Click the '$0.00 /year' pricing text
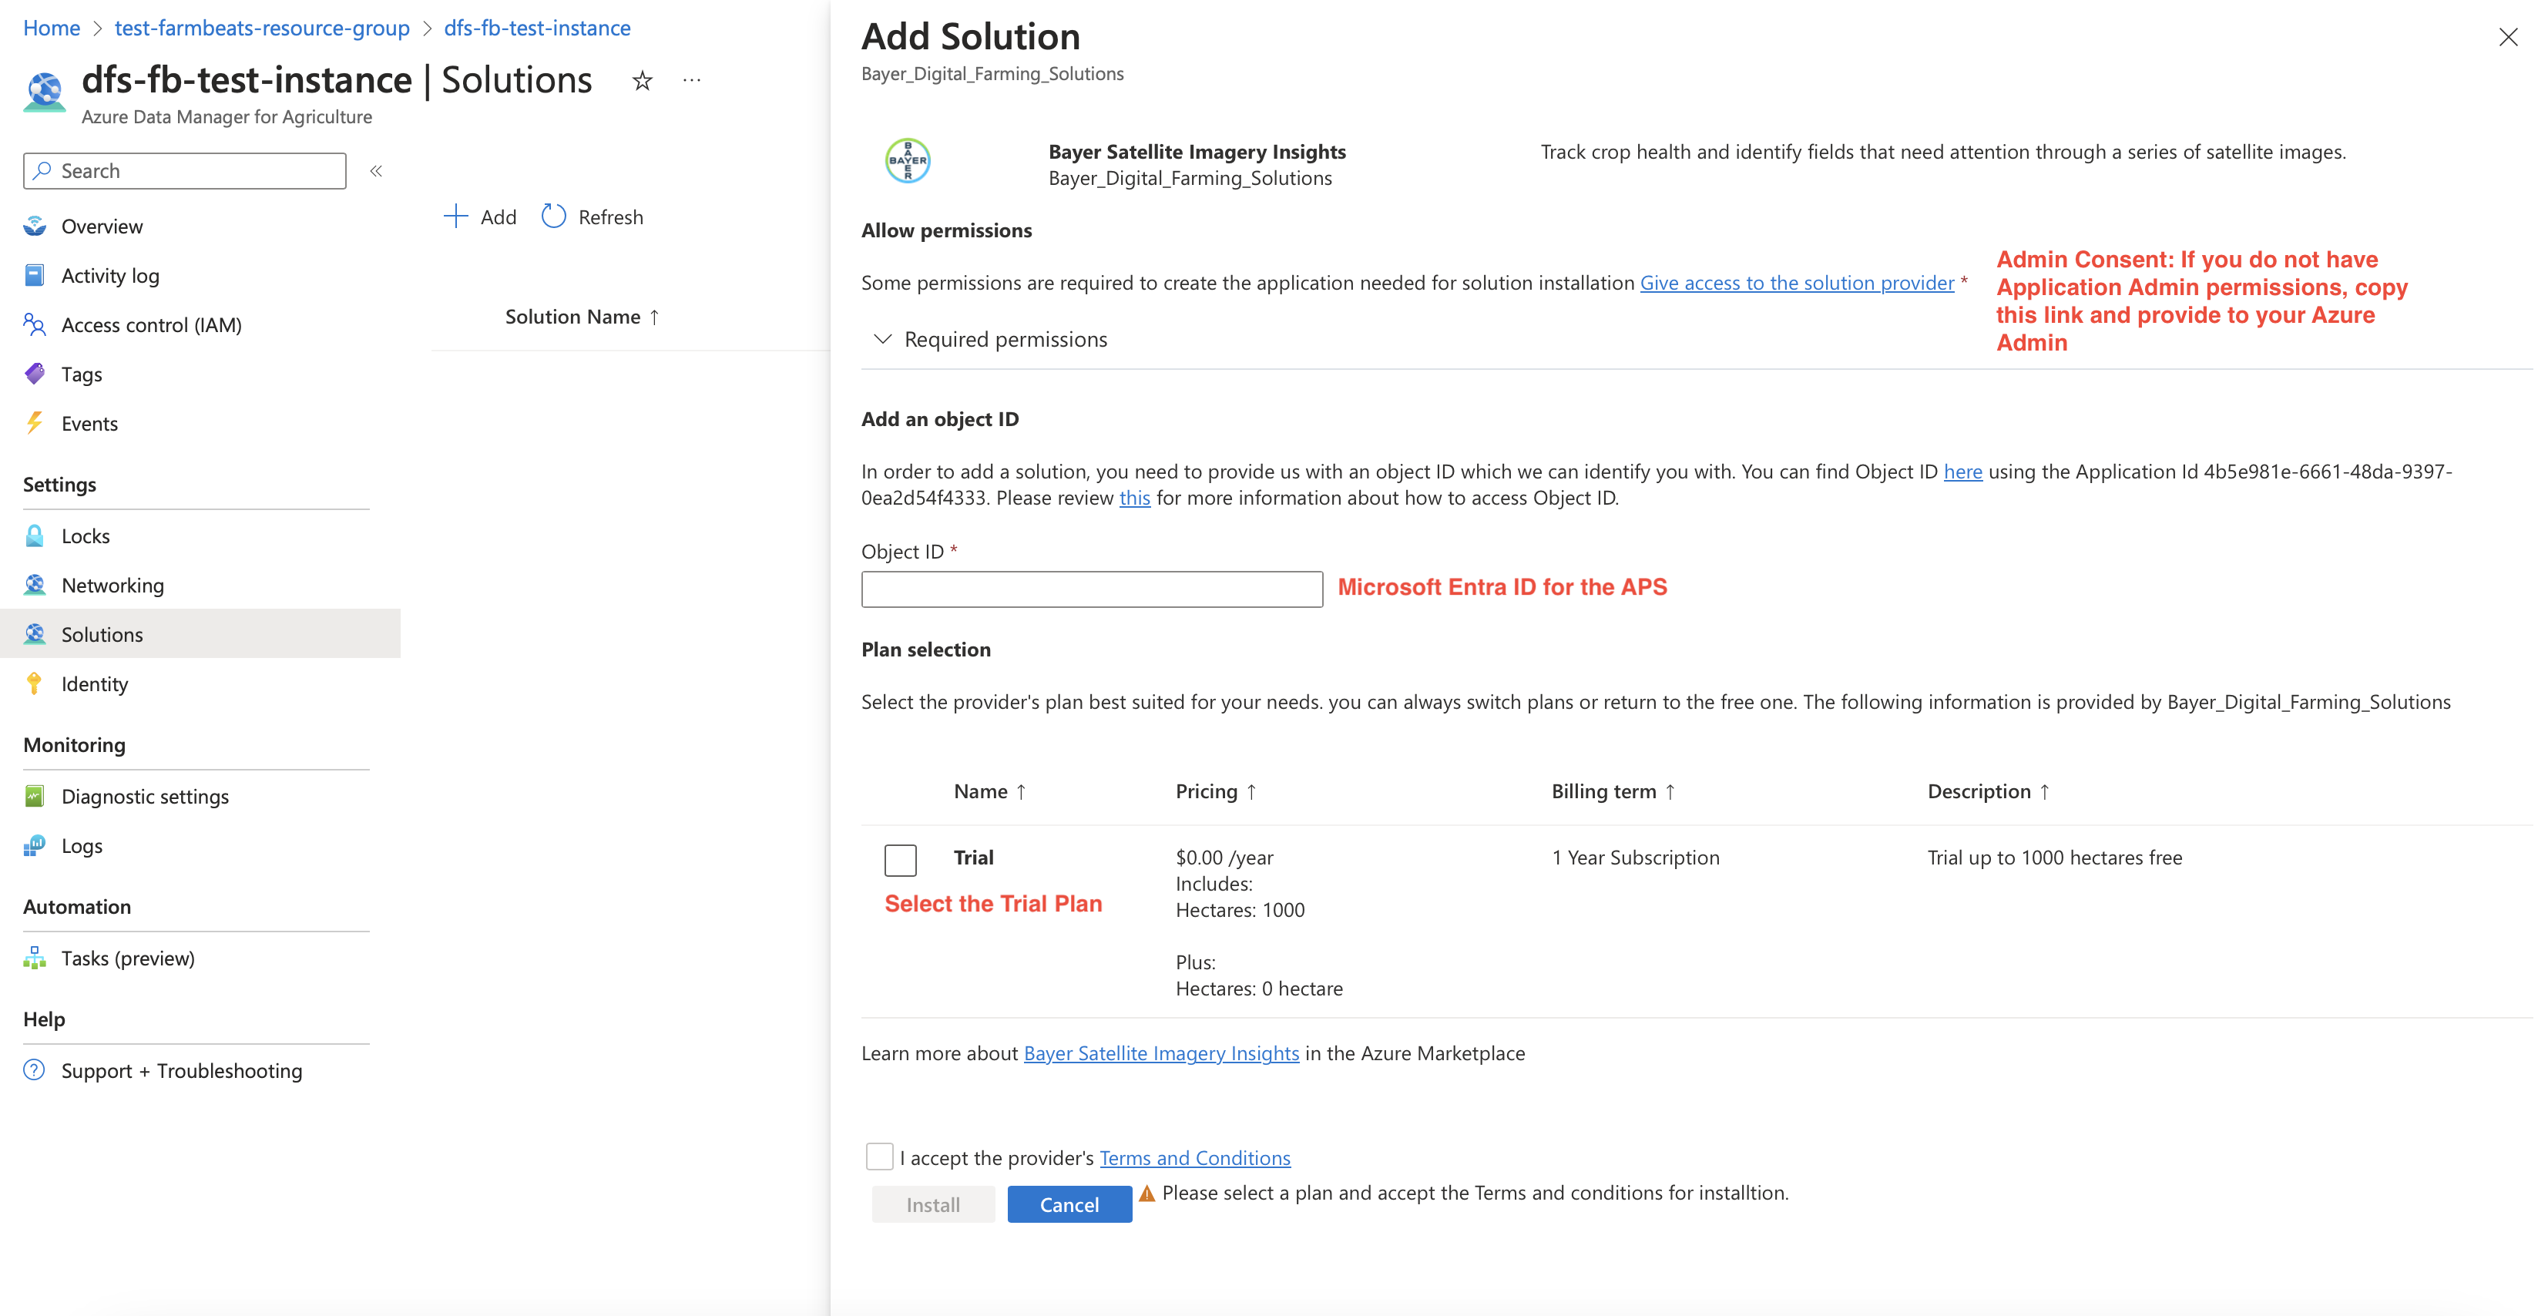This screenshot has height=1316, width=2538. click(1224, 858)
